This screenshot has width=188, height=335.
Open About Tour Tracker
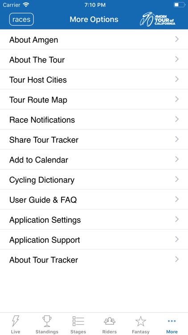[x=94, y=260]
